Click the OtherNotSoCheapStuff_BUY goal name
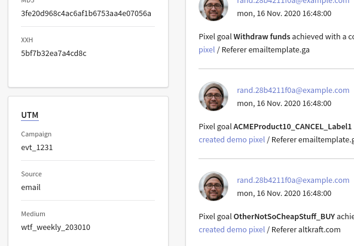Screen dimensions: 354x246 [x=284, y=217]
